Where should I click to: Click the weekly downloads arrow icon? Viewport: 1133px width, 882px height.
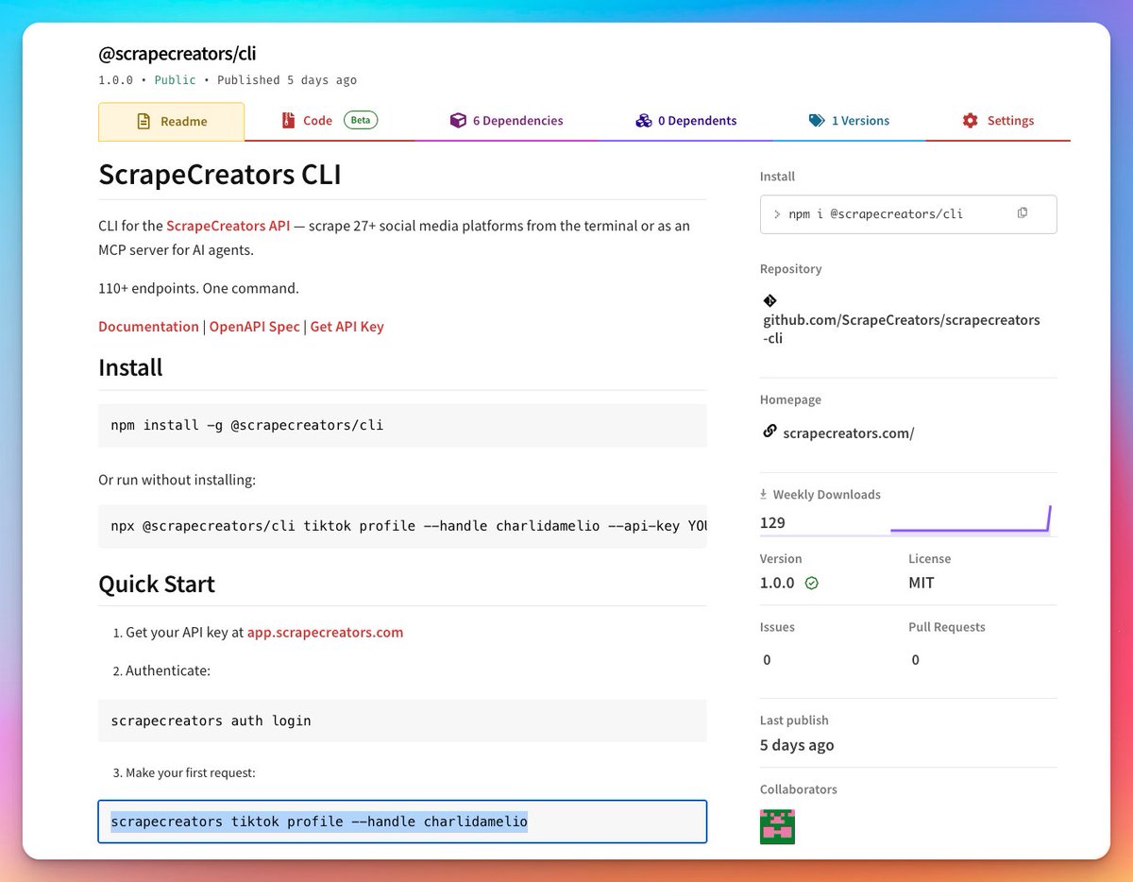(764, 494)
